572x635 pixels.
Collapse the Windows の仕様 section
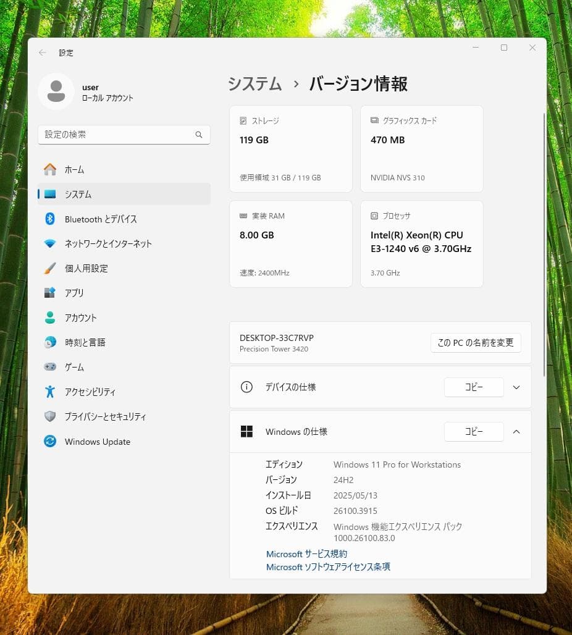pyautogui.click(x=516, y=432)
